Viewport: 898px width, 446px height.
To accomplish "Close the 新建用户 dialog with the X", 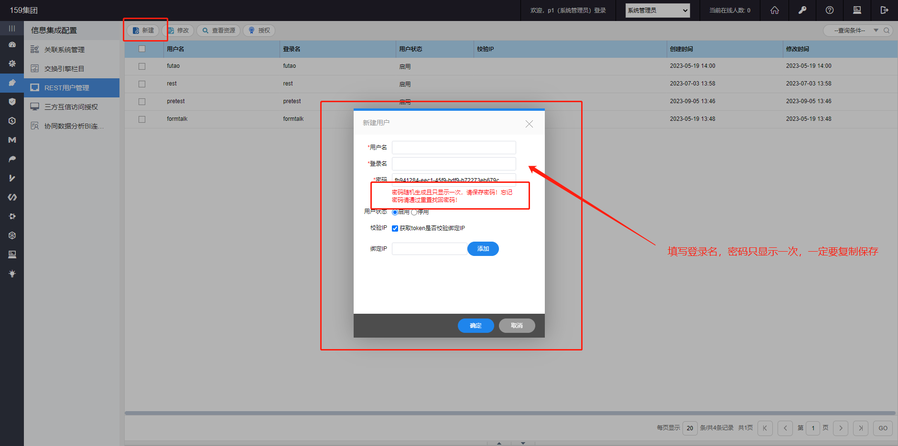I will click(x=529, y=124).
